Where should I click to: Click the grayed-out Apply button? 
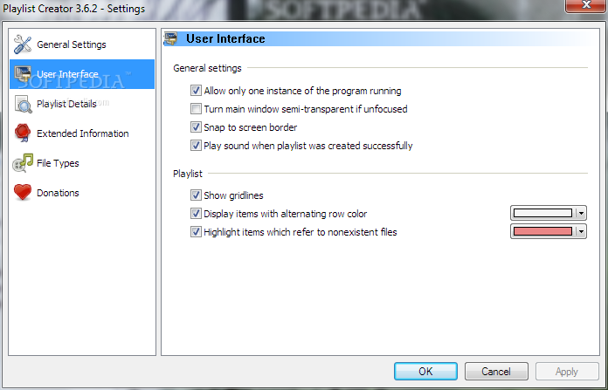click(567, 371)
